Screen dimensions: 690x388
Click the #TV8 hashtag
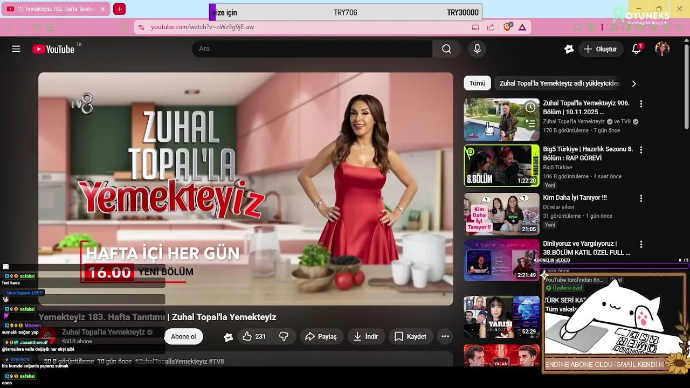(217, 361)
